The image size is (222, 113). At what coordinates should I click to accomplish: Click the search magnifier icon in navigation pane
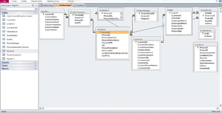pyautogui.click(x=36, y=9)
